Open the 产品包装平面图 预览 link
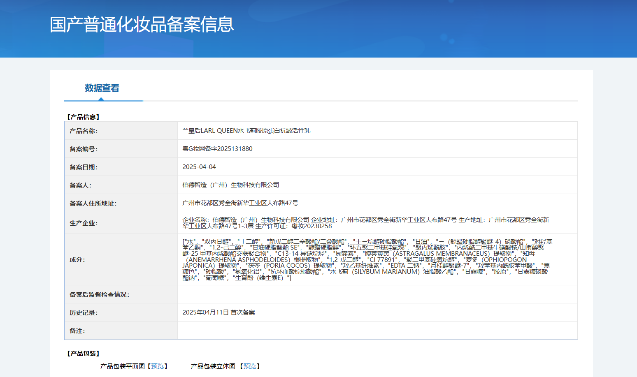 pos(158,366)
